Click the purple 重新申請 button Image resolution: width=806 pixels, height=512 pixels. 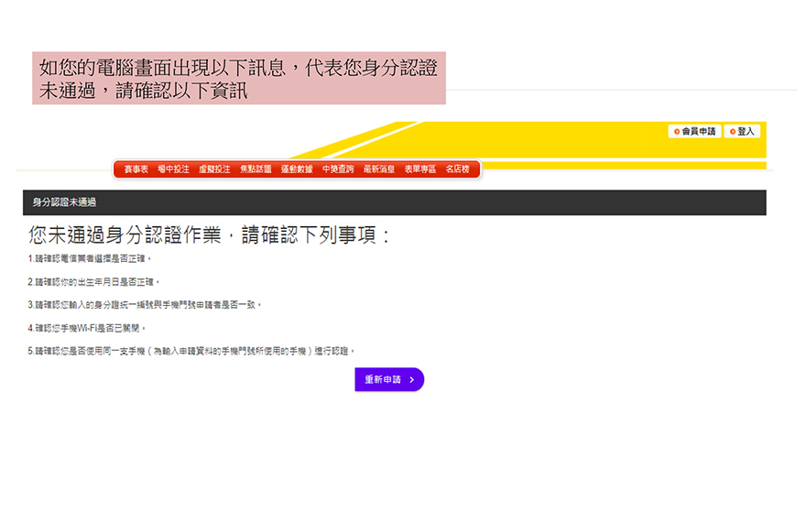coord(389,379)
